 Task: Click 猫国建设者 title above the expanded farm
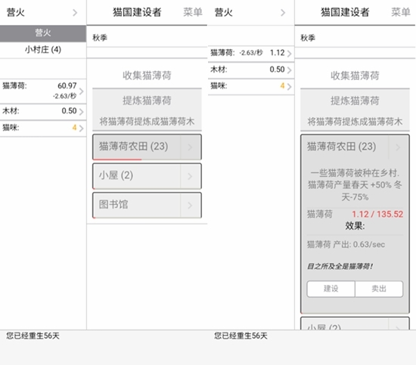click(345, 12)
